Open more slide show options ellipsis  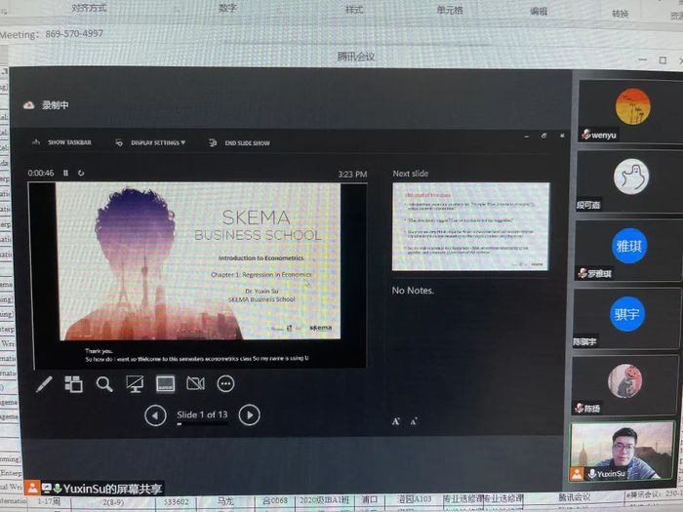click(225, 383)
